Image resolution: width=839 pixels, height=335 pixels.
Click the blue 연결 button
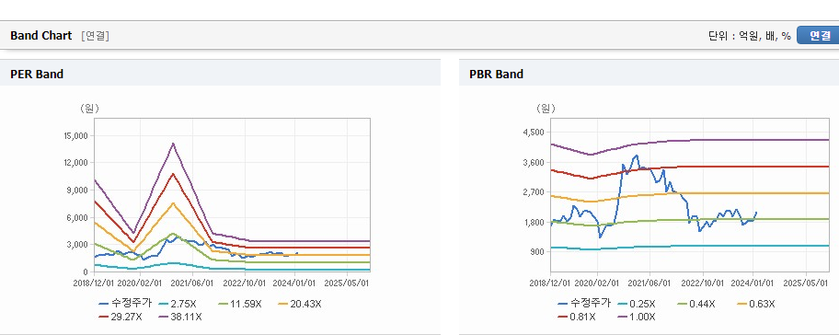818,35
